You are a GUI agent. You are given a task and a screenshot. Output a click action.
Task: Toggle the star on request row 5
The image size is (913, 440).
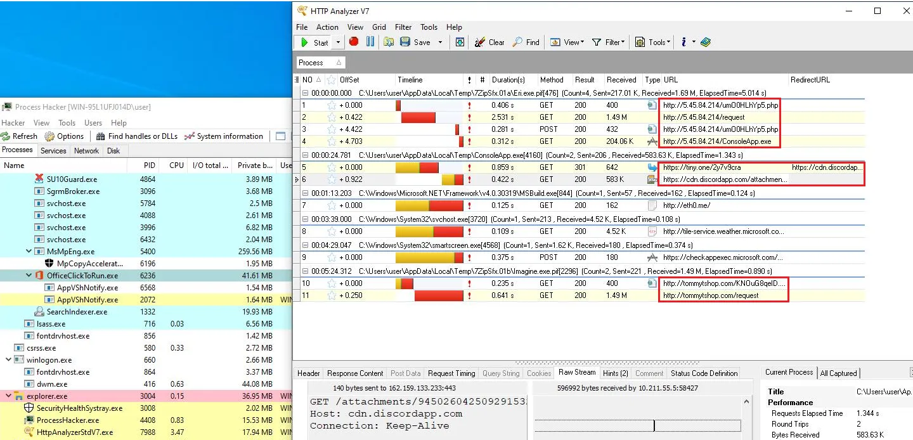coord(331,167)
